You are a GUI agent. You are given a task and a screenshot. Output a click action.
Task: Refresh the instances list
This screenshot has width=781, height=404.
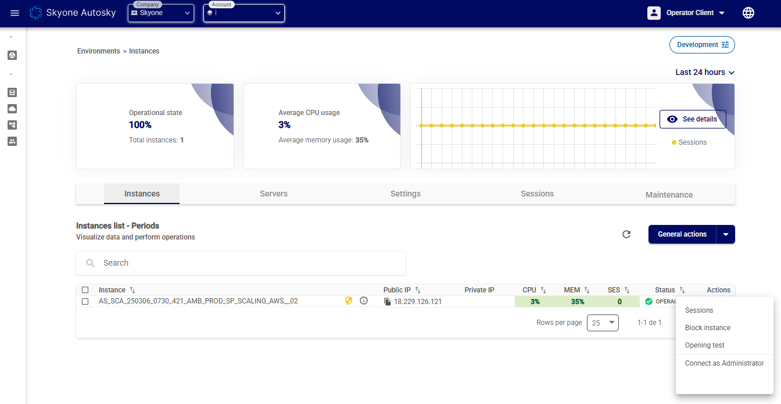626,234
